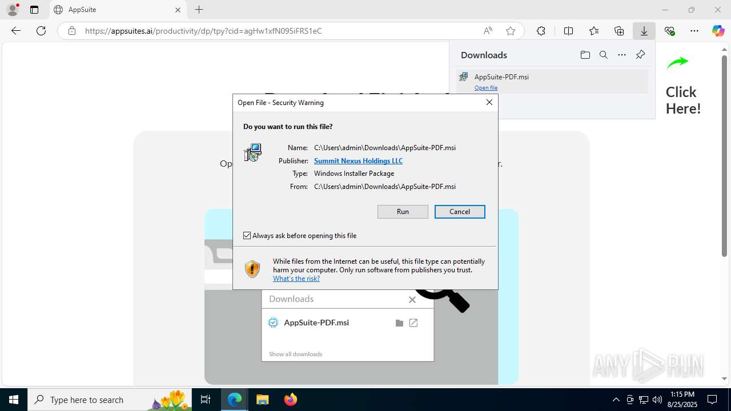Open the Extensions puzzle icon

pyautogui.click(x=541, y=31)
